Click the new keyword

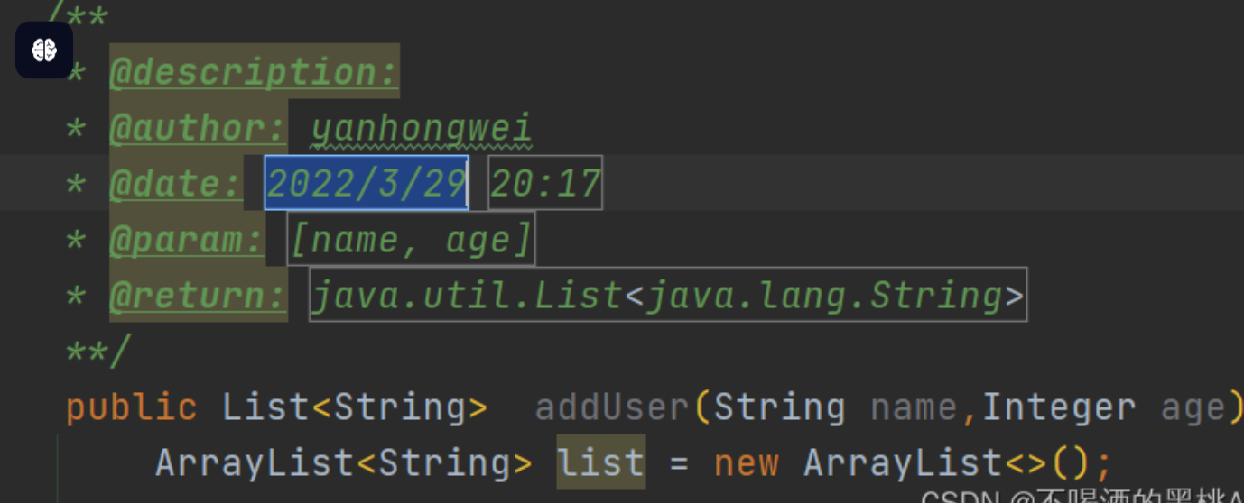pos(747,462)
